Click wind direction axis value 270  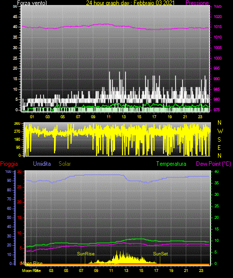click(x=17, y=131)
